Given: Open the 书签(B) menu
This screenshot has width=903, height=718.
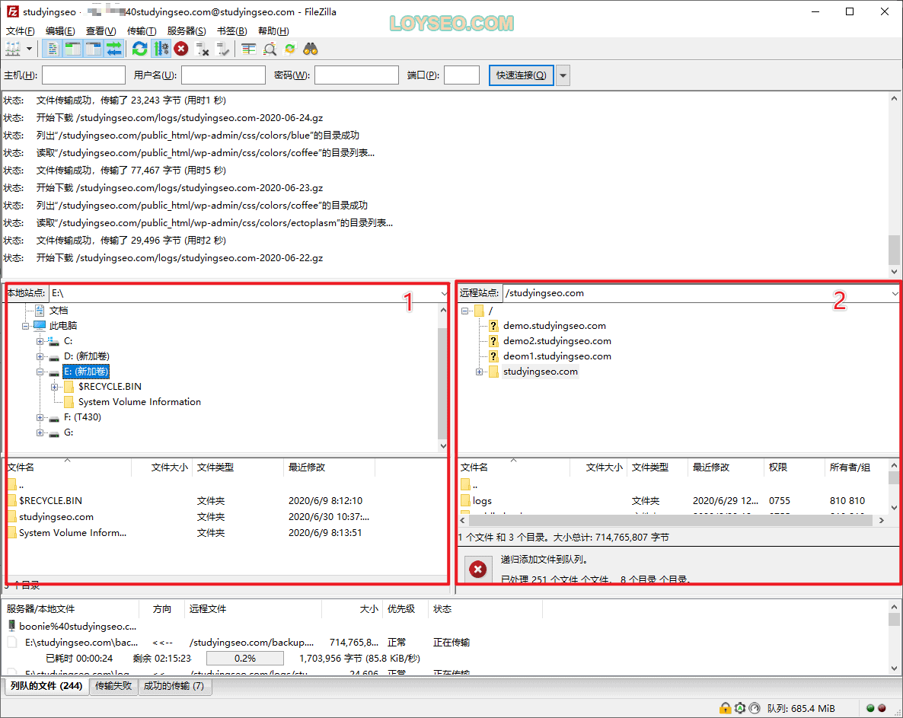Looking at the screenshot, I should pyautogui.click(x=232, y=31).
